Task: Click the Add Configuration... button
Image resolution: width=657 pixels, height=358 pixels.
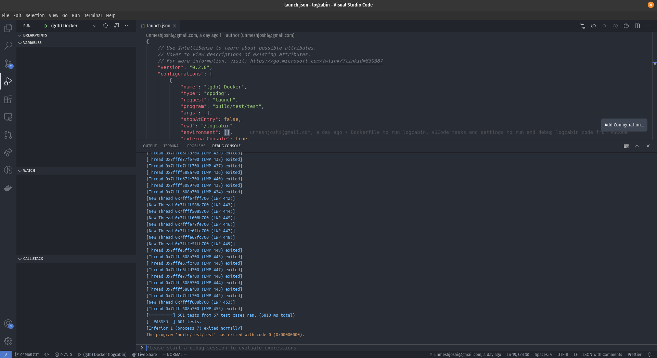Action: (624, 125)
